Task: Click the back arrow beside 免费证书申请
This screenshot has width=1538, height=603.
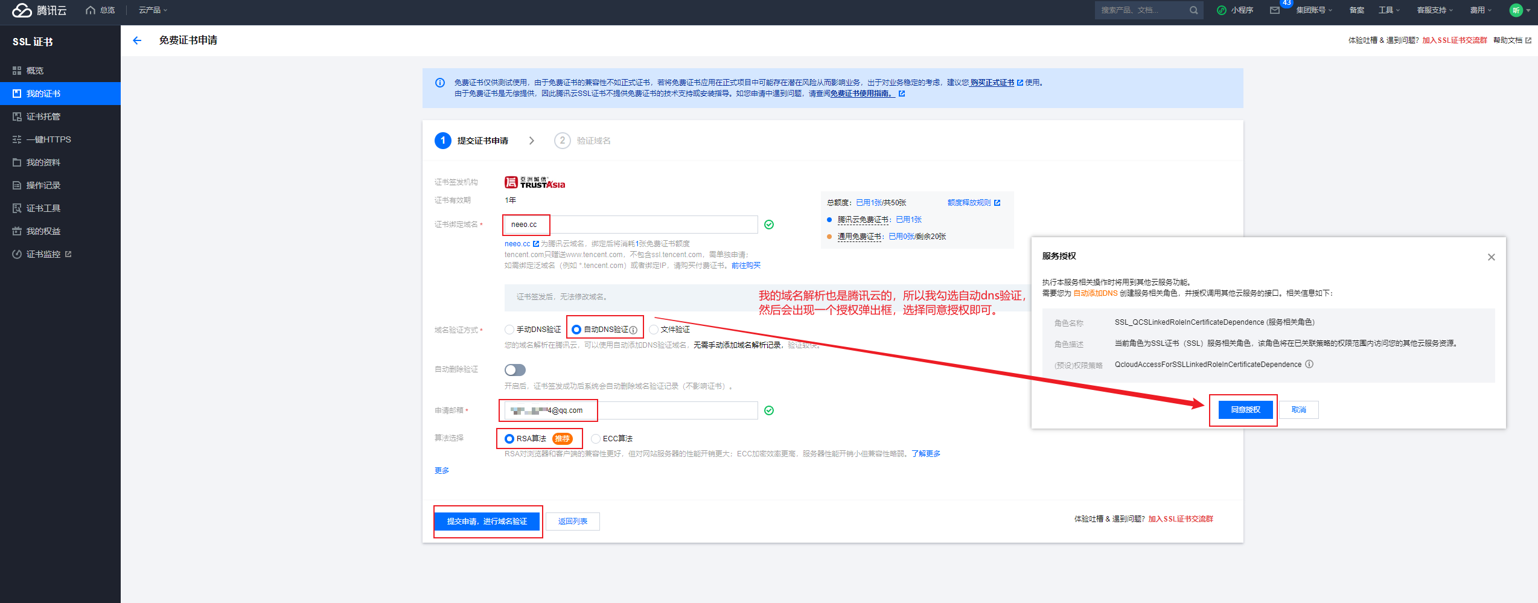Action: [137, 40]
